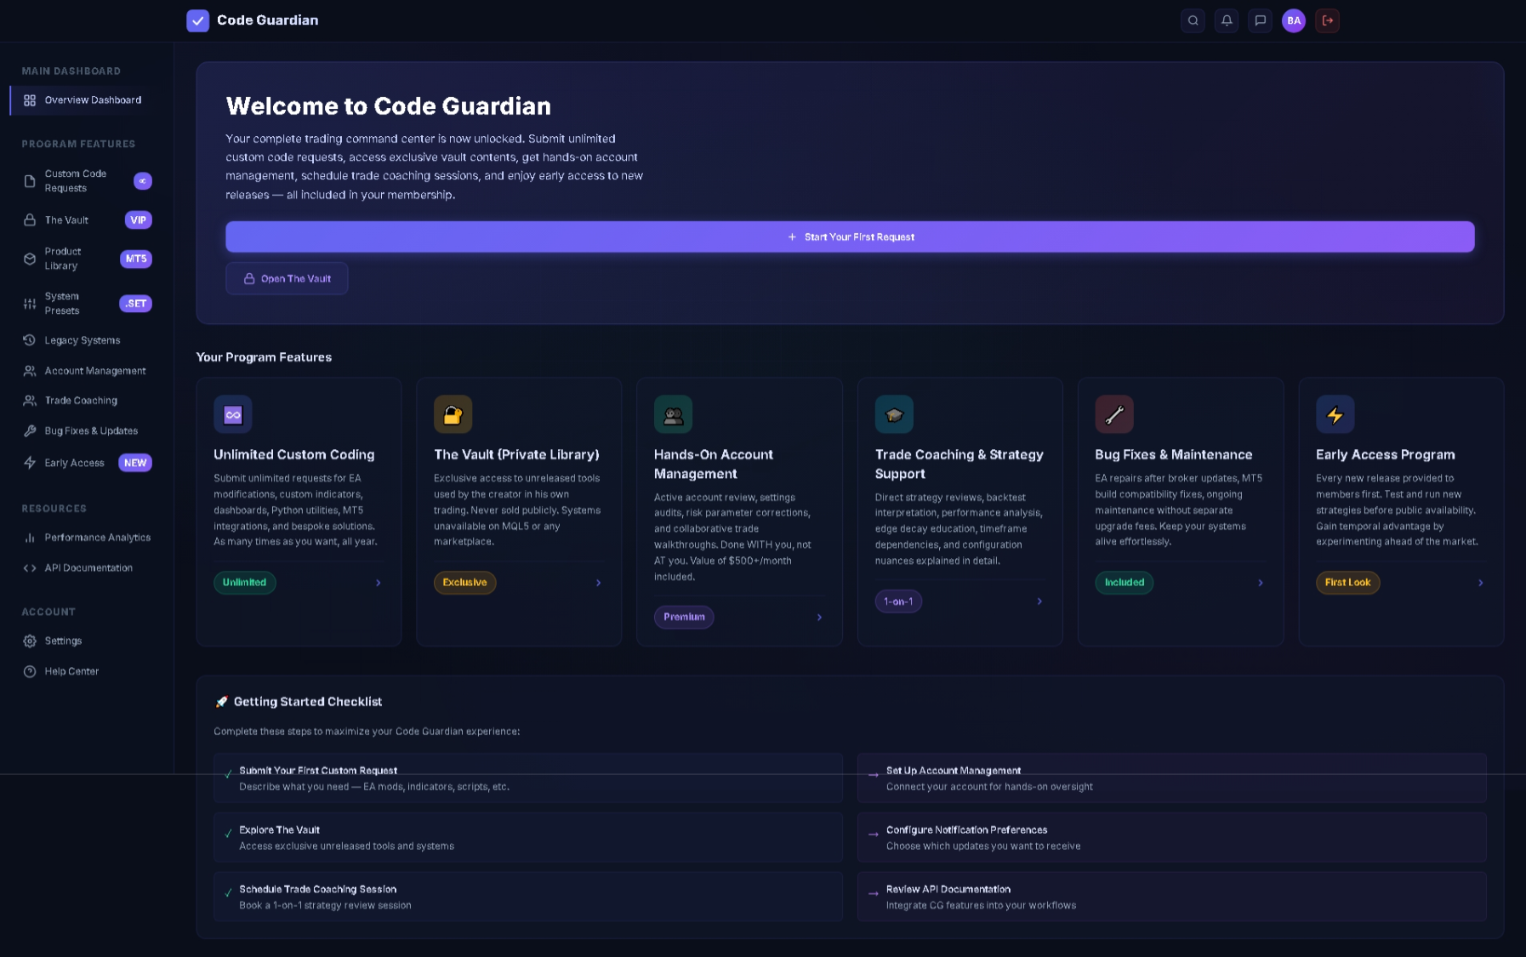Click the VIP badge beside The Vault
Screen dimensions: 1526x957
pyautogui.click(x=139, y=220)
